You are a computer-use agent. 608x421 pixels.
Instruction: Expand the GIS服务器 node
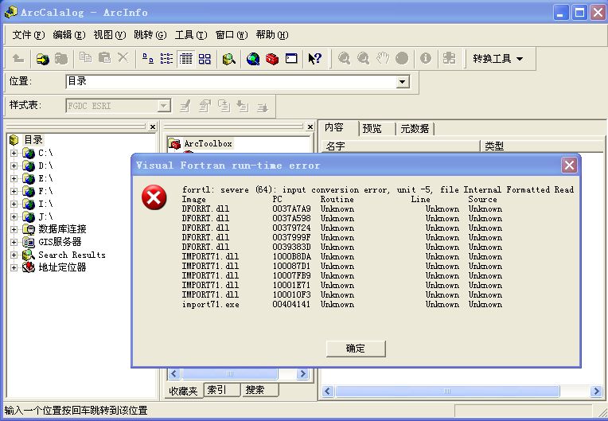coord(14,242)
